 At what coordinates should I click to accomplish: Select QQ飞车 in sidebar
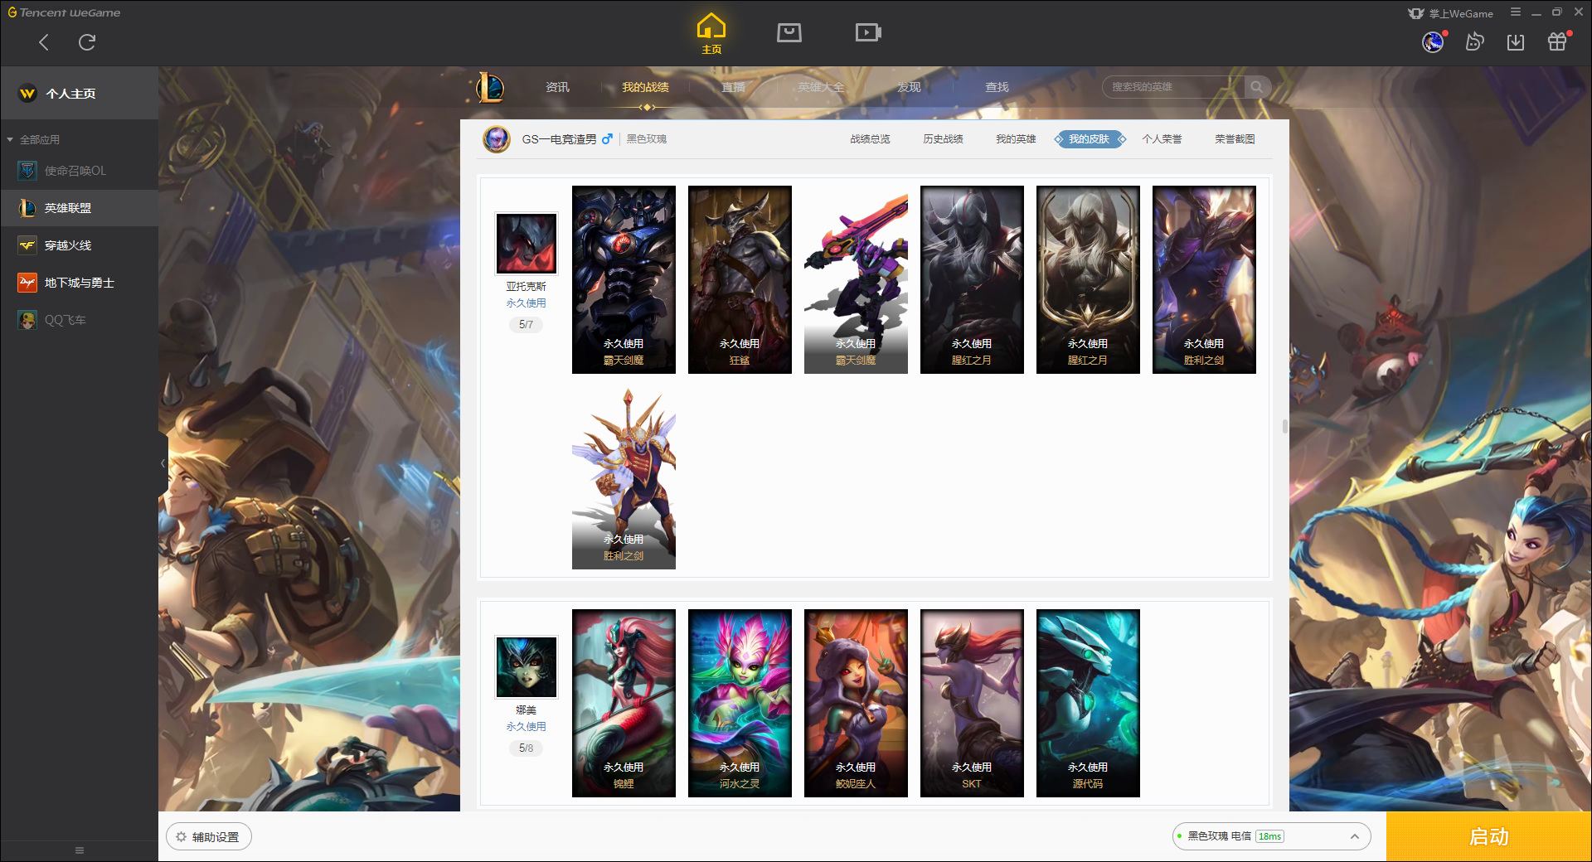click(79, 320)
